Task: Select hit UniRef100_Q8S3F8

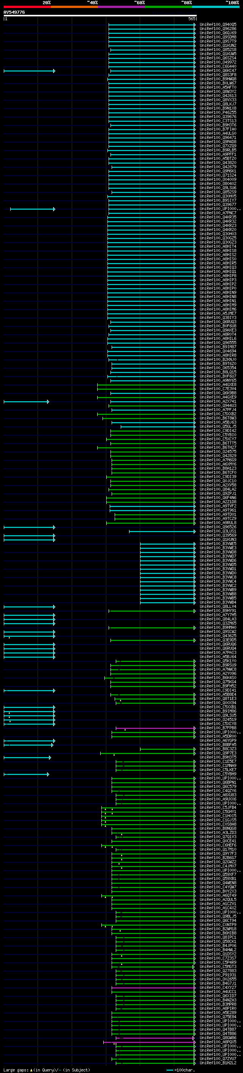Action: coord(218,75)
